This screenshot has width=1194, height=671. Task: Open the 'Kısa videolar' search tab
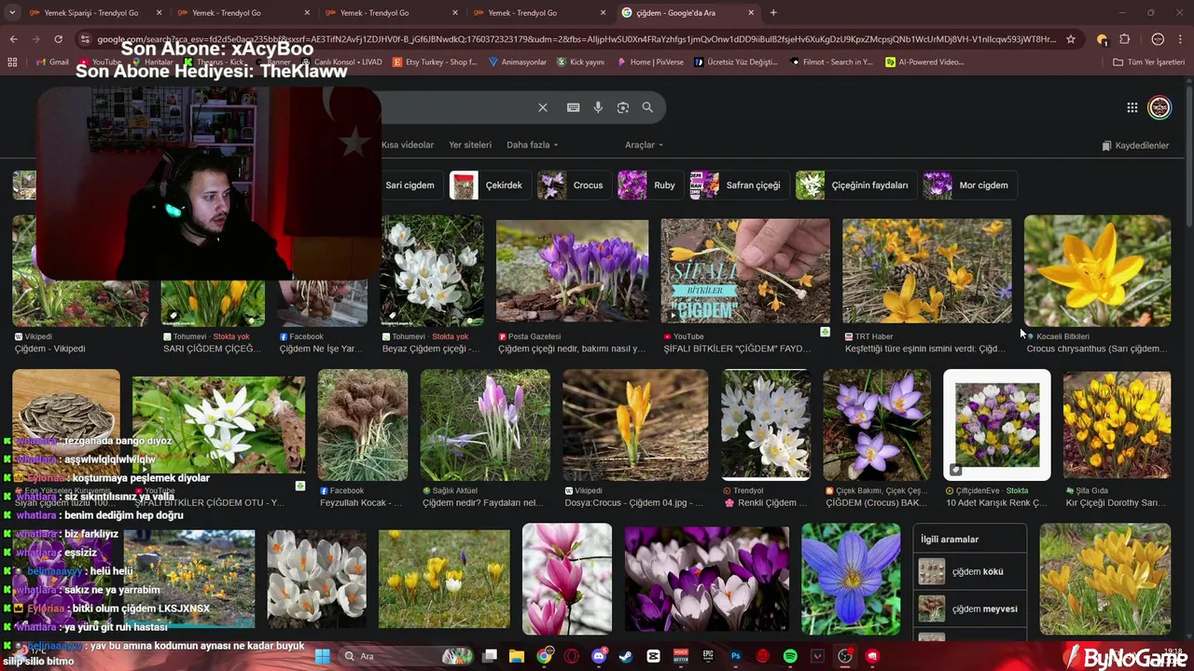408,144
